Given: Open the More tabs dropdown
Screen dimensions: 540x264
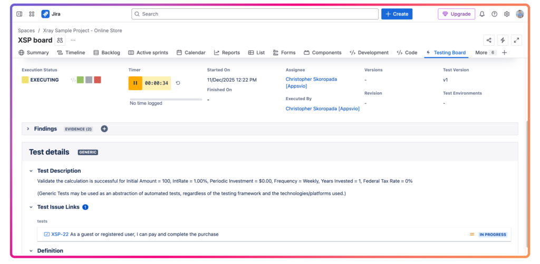Looking at the screenshot, I should (485, 53).
